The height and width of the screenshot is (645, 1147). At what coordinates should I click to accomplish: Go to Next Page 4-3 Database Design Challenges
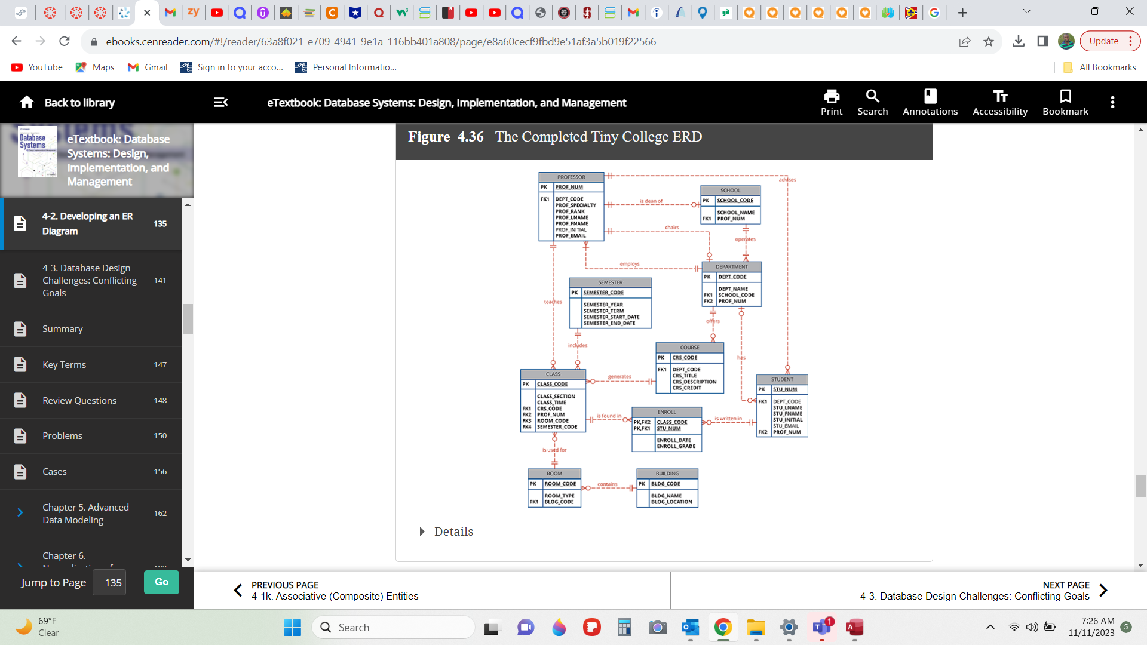975,590
